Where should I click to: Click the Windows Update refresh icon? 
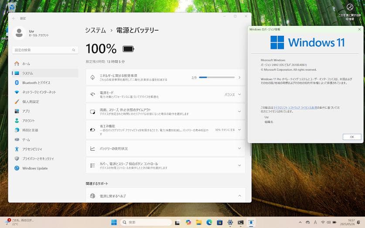pos(17,168)
